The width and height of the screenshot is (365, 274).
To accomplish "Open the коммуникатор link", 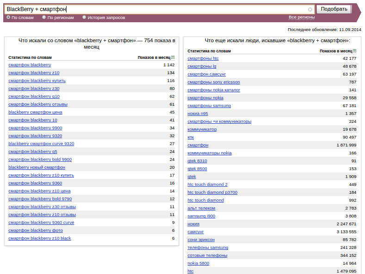I will point(202,129).
